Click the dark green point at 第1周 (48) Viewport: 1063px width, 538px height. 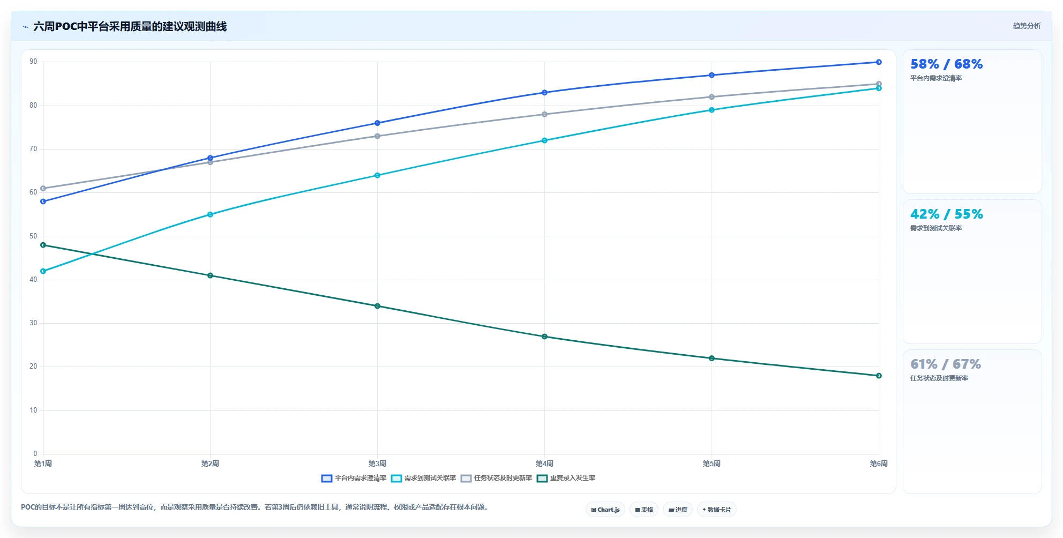[x=43, y=245]
